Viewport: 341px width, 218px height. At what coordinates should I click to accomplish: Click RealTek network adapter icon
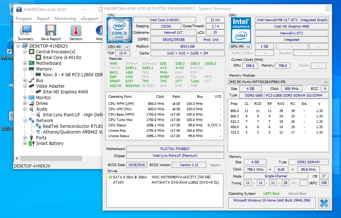pos(38,126)
